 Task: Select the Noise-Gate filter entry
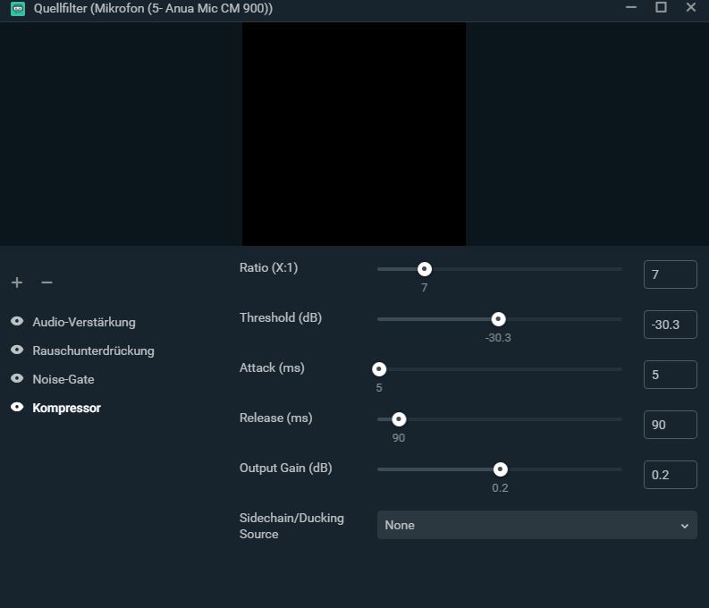coord(63,379)
